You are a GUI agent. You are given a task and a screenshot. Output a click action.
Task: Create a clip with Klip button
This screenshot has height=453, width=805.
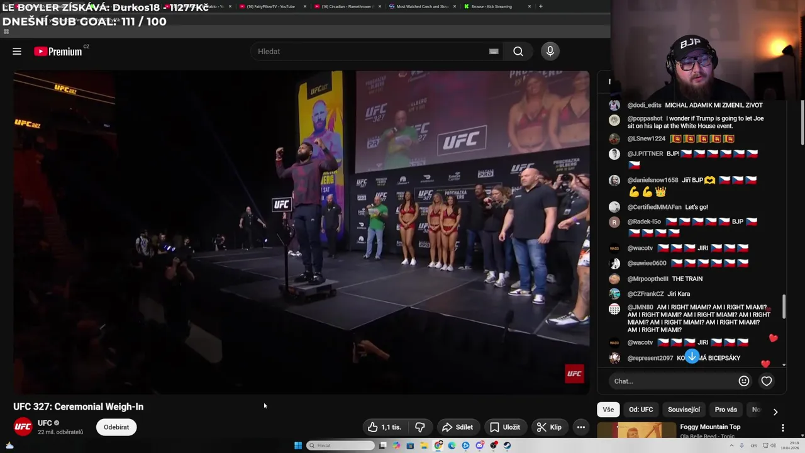click(x=549, y=427)
